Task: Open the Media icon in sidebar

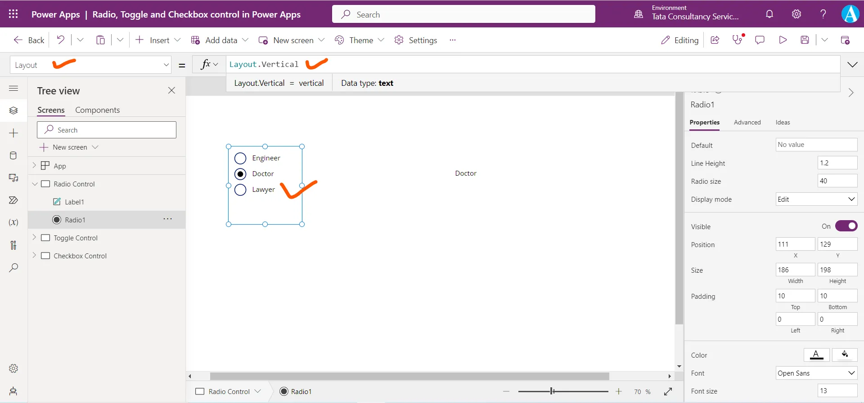Action: pyautogui.click(x=13, y=178)
